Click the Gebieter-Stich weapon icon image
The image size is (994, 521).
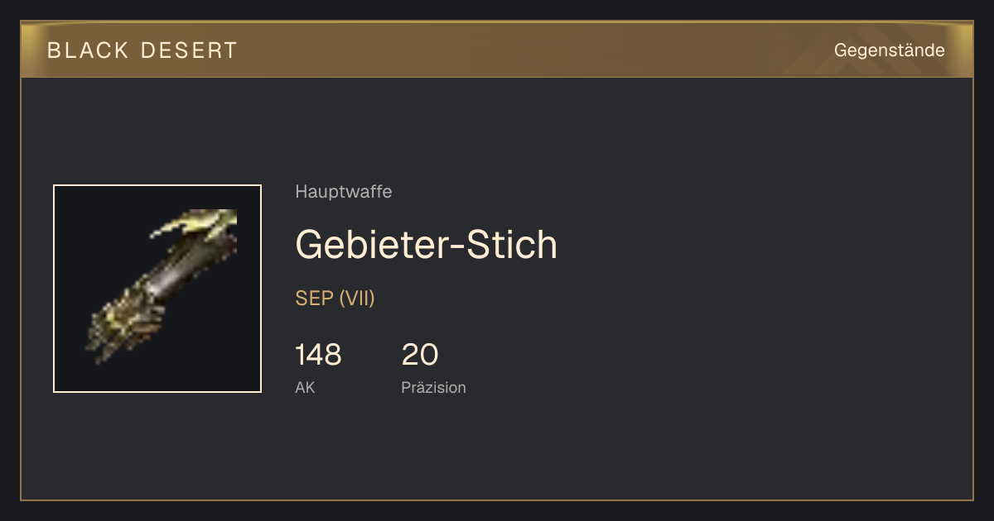[157, 289]
